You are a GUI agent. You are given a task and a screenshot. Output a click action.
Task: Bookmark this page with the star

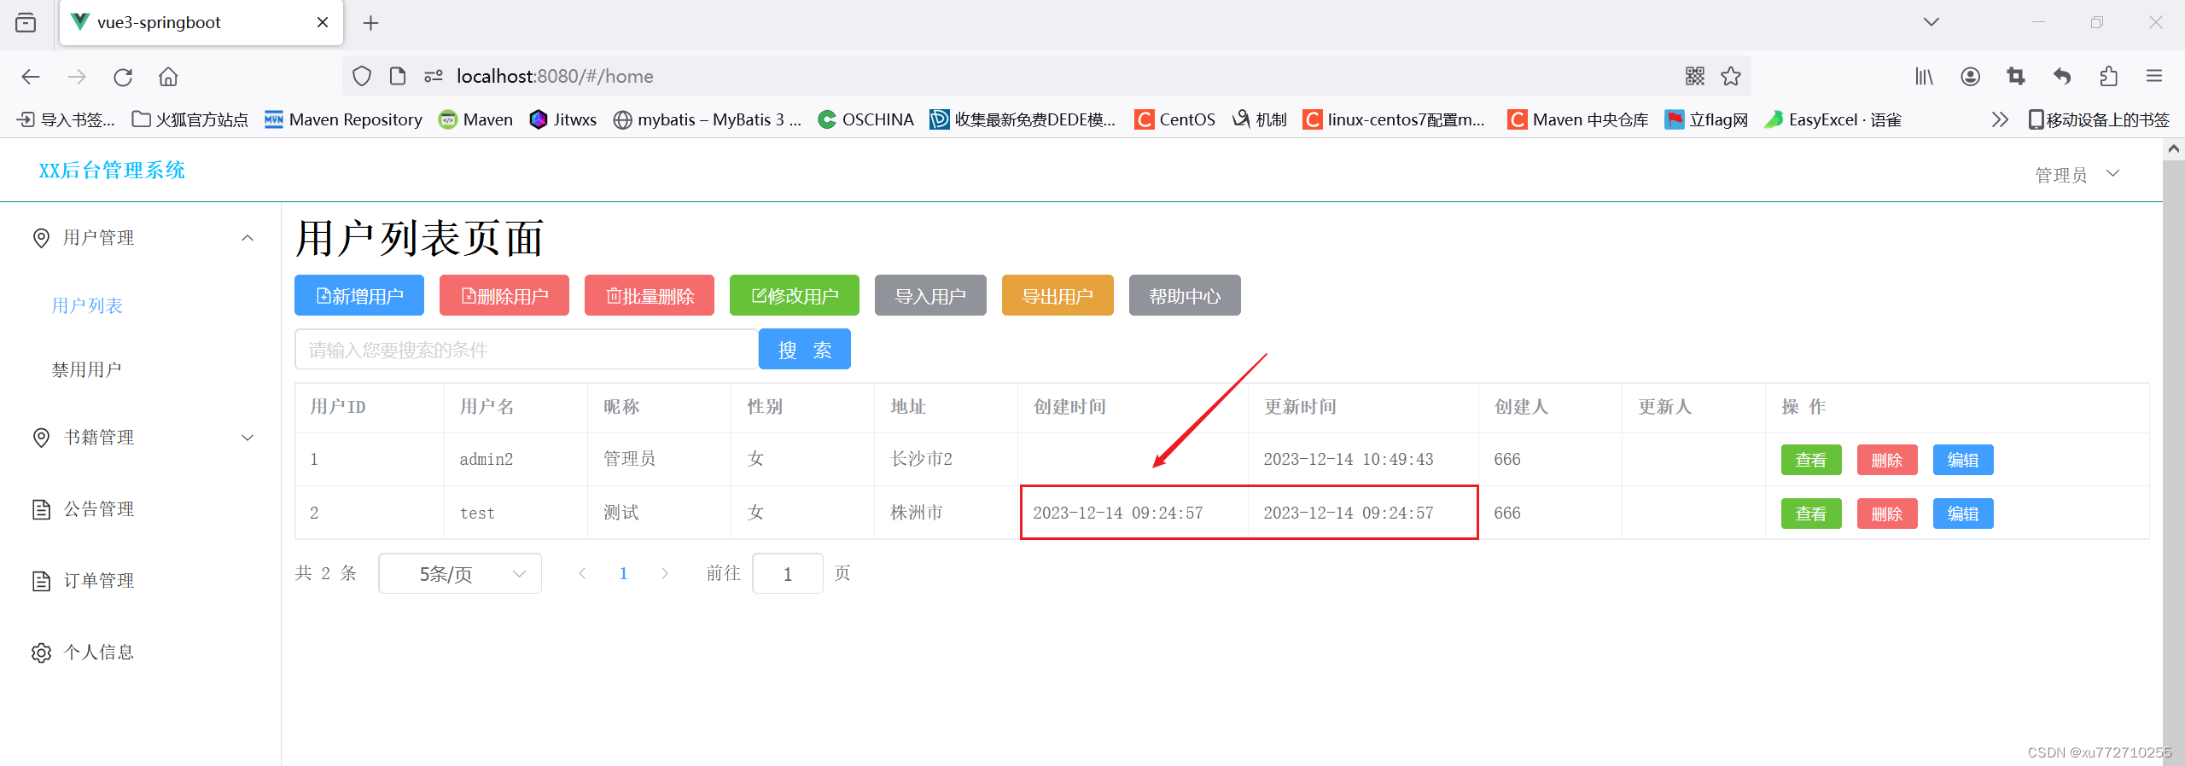point(1731,76)
